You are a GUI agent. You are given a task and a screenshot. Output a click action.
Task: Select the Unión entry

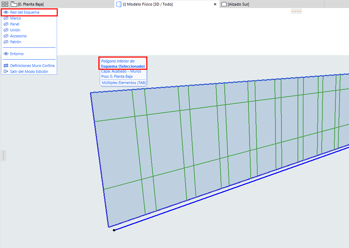pyautogui.click(x=15, y=30)
